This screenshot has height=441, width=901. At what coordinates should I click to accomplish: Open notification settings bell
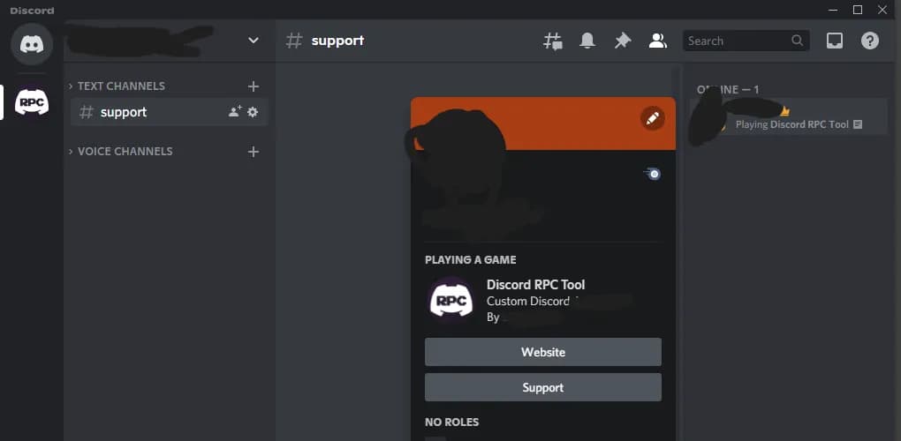point(587,41)
